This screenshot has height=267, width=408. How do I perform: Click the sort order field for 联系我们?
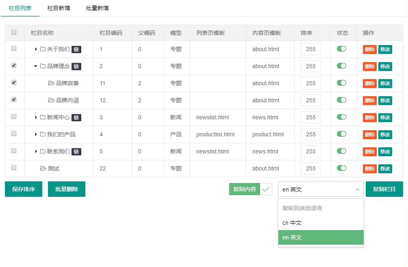pyautogui.click(x=311, y=151)
